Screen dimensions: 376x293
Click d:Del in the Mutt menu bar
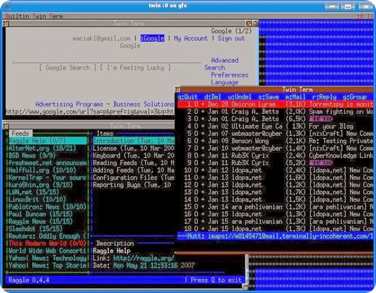[x=213, y=97]
